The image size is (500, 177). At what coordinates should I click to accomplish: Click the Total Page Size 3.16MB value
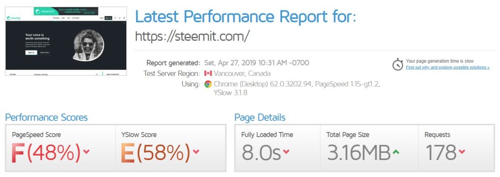[358, 152]
